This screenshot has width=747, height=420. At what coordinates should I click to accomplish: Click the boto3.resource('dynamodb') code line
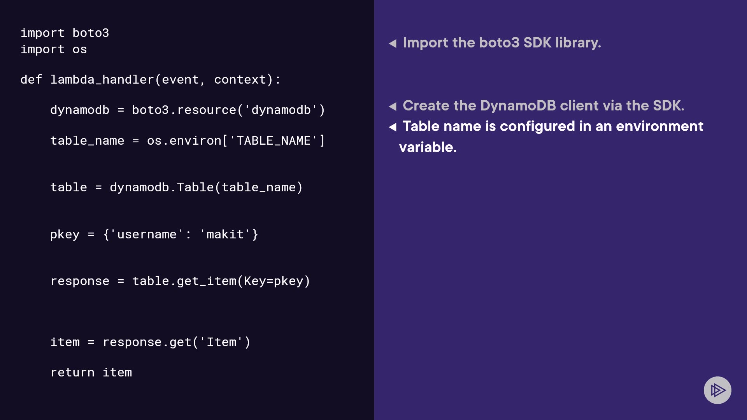click(188, 110)
